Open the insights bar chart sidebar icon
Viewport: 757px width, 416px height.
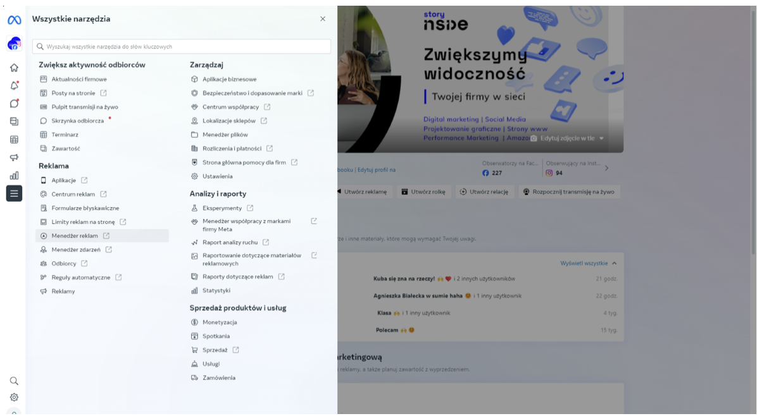click(x=14, y=176)
